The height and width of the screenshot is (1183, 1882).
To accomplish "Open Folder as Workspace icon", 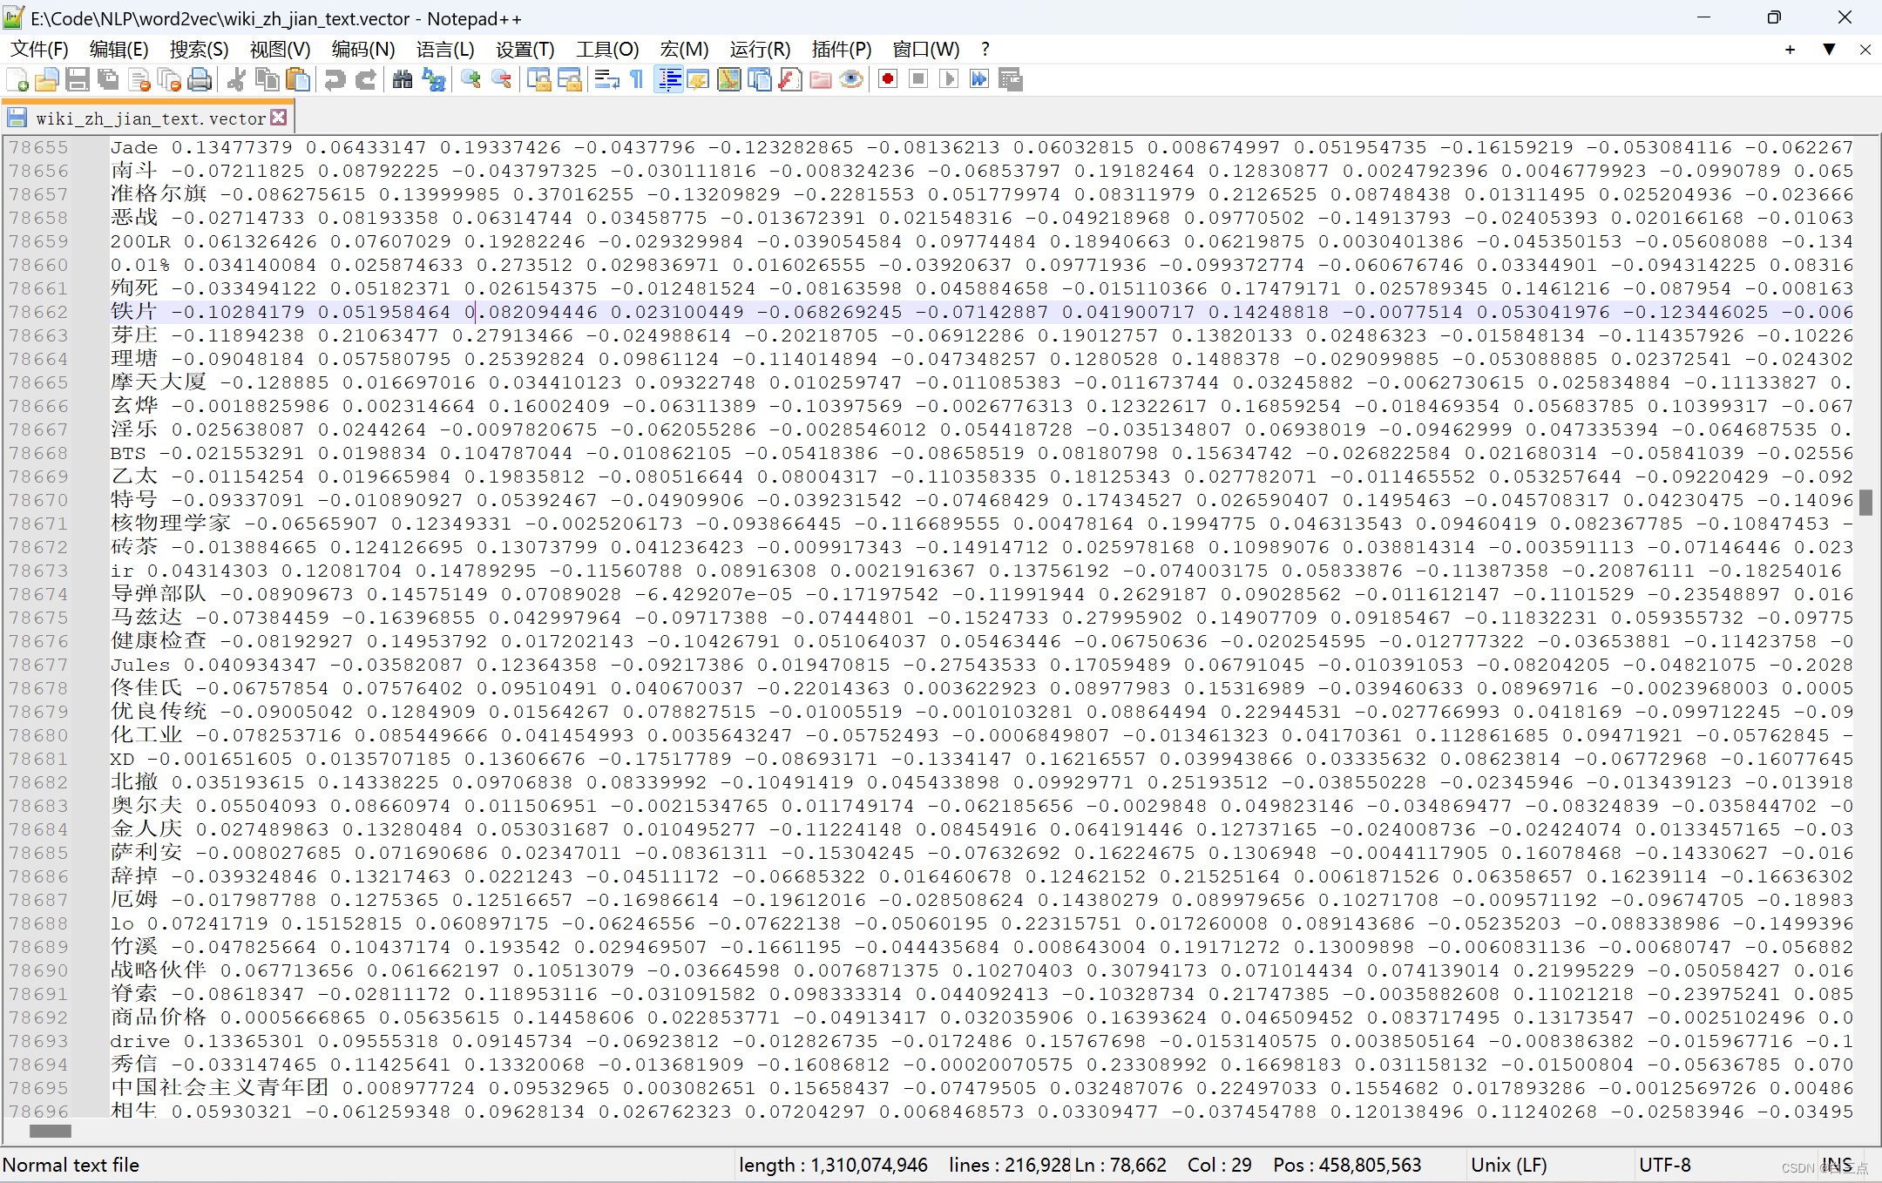I will tap(820, 80).
